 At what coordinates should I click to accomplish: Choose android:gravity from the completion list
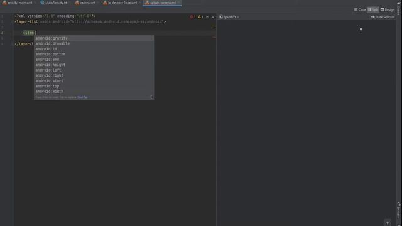(x=94, y=38)
